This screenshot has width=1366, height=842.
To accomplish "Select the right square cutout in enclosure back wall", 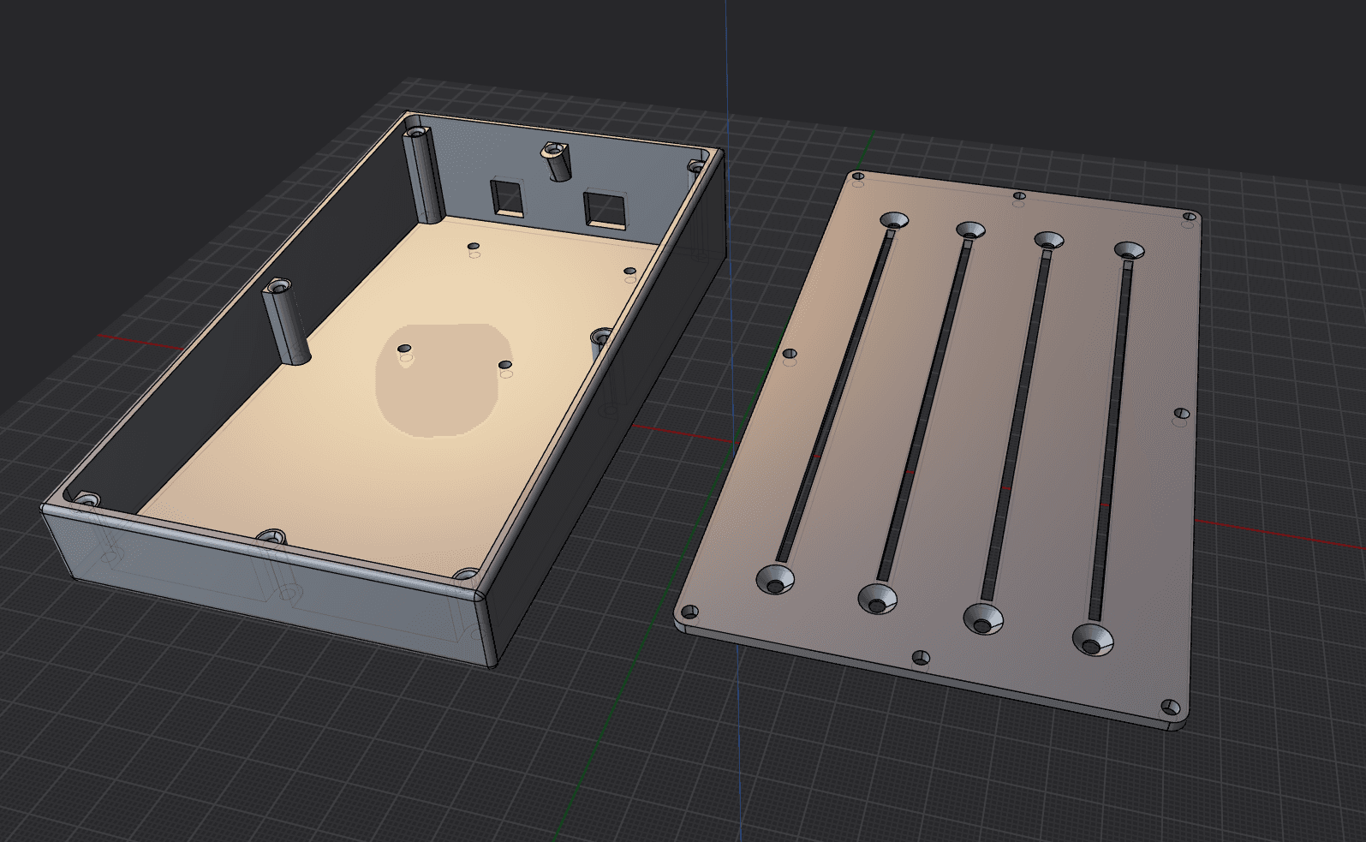I will 605,212.
